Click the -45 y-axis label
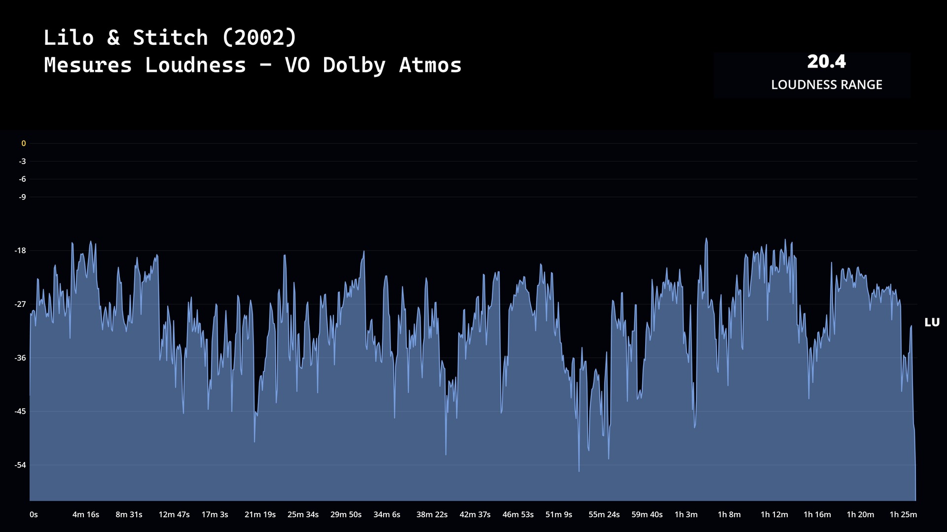This screenshot has height=532, width=947. (x=20, y=411)
